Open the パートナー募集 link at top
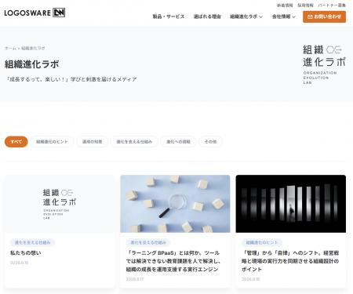The width and height of the screenshot is (353, 294). (332, 5)
